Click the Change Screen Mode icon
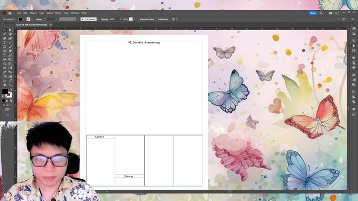 [7, 109]
